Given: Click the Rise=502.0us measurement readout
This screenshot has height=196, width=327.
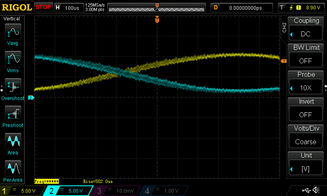Looking at the screenshot, I should 98,181.
